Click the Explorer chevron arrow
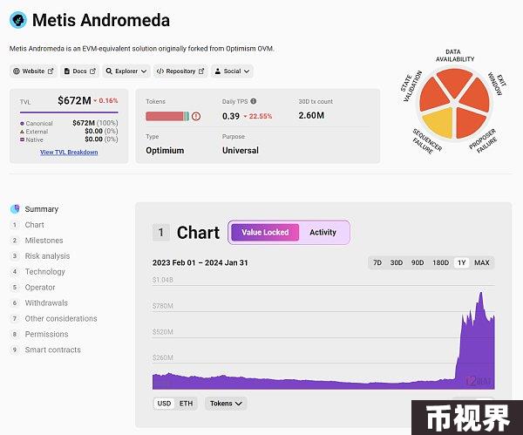Viewport: 523px width, 435px height. pos(144,71)
